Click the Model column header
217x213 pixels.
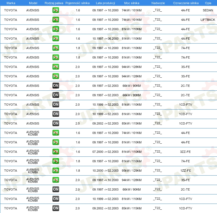point(33,3)
